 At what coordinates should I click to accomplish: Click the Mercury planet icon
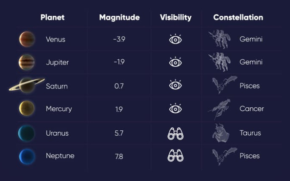(27, 109)
